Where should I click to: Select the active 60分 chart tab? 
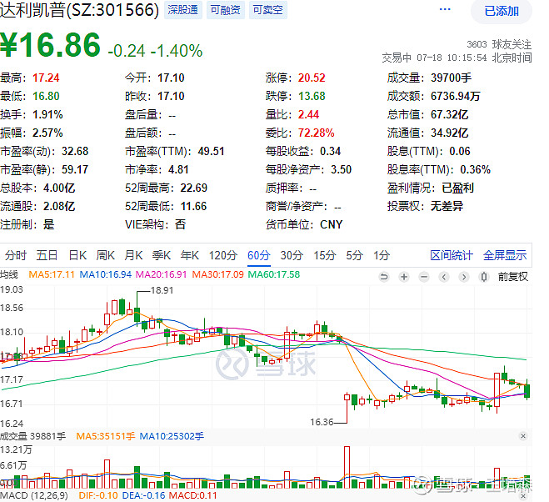(x=259, y=255)
